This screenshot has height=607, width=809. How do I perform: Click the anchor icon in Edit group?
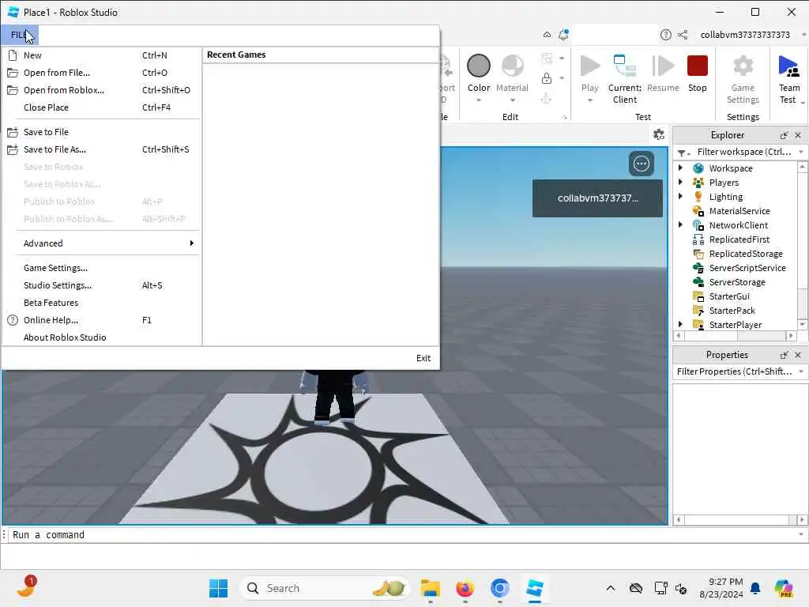click(x=547, y=98)
